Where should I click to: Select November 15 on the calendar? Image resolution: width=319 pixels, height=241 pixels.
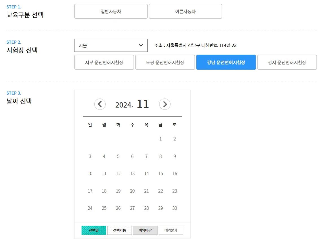[x=160, y=173]
